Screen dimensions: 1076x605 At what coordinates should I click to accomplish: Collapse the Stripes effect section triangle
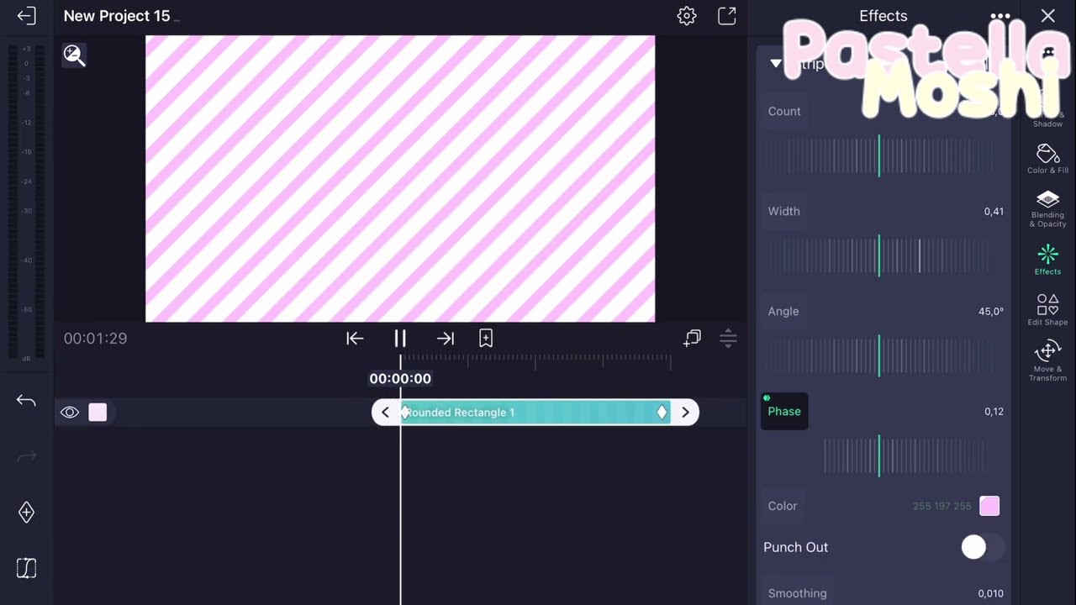pos(776,64)
